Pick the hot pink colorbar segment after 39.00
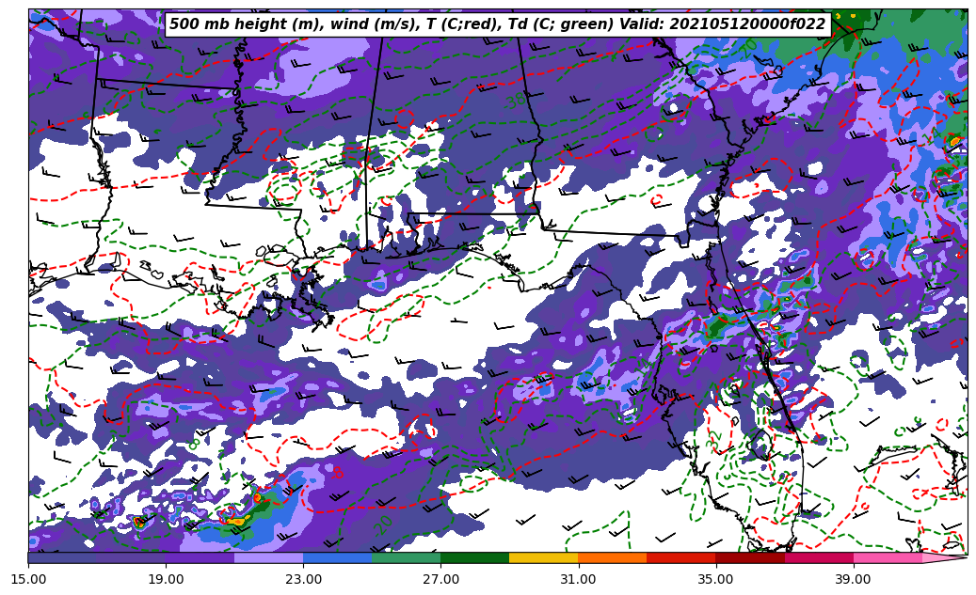This screenshot has height=595, width=976. pyautogui.click(x=888, y=557)
